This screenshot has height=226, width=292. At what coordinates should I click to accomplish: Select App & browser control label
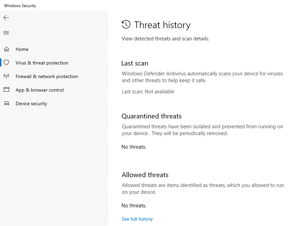click(x=40, y=90)
